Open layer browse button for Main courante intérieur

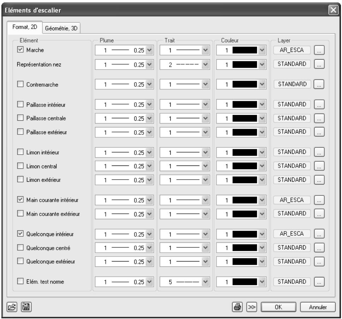click(319, 200)
